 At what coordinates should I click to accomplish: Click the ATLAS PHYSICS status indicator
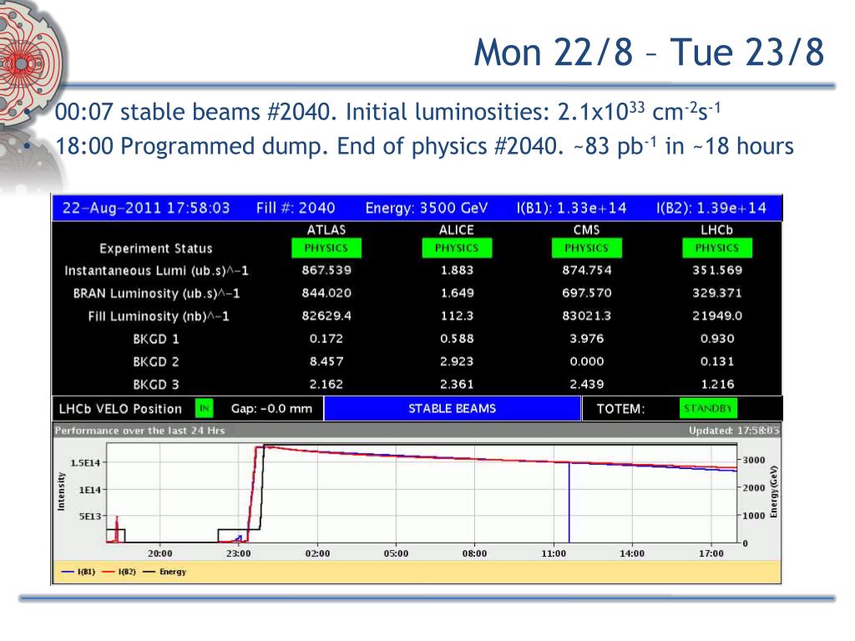click(326, 248)
